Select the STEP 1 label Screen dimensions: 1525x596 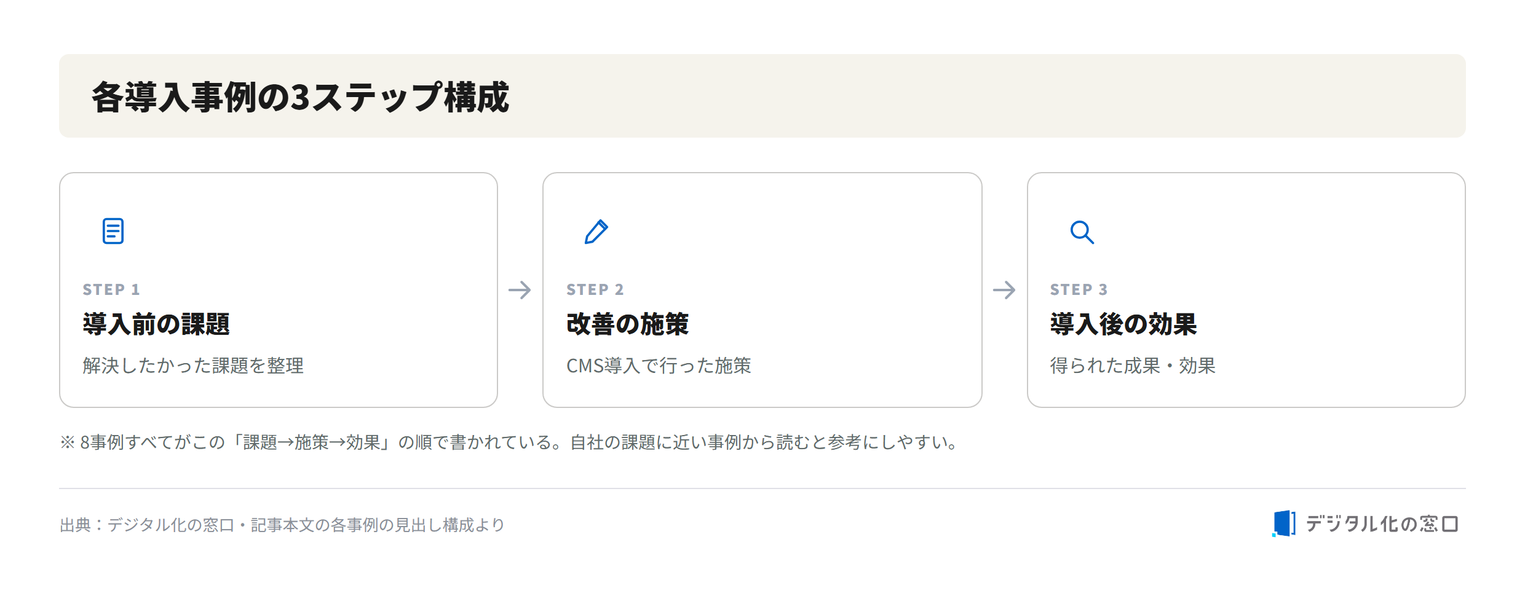pos(111,289)
